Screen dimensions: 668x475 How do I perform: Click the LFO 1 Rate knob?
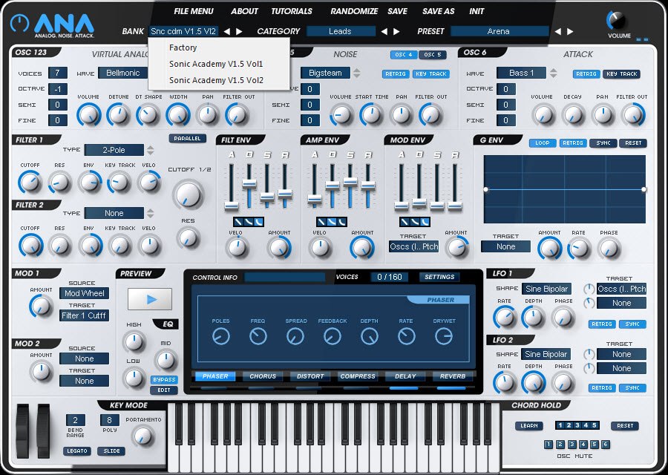click(x=505, y=318)
